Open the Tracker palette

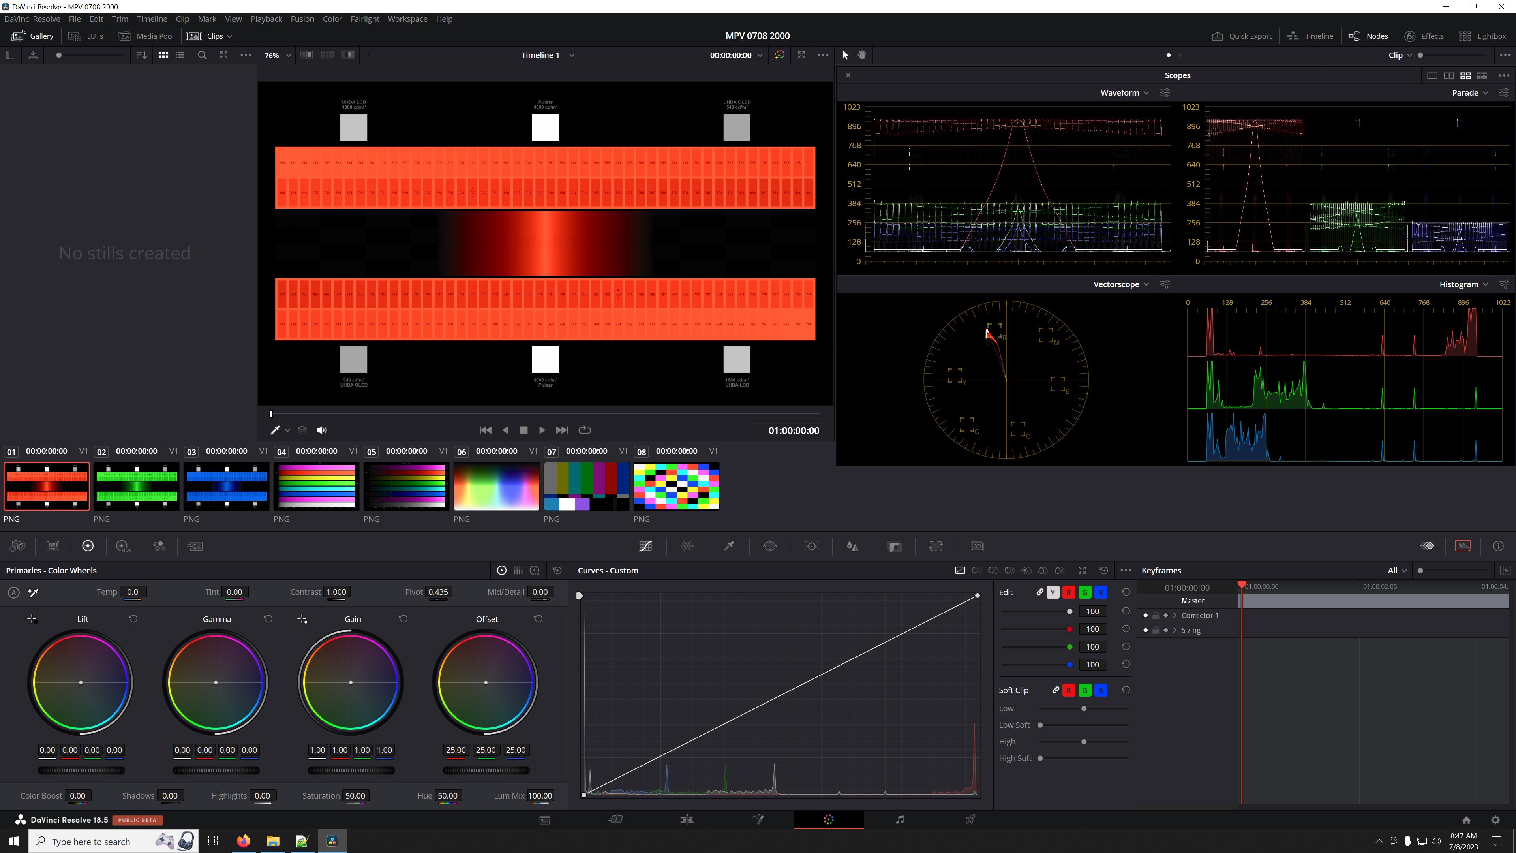point(812,546)
